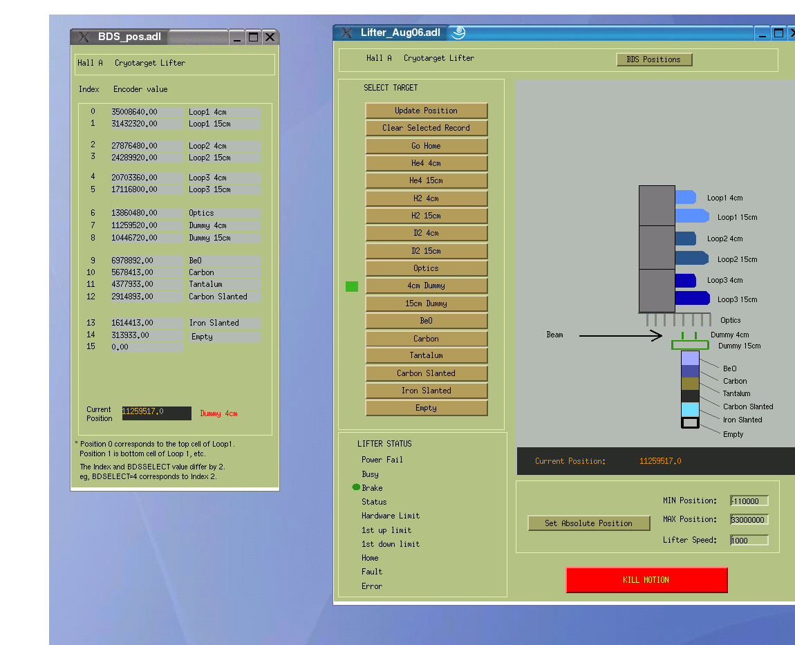
Task: Click Loop2 15cm steel blue cell graphic
Action: tap(692, 258)
